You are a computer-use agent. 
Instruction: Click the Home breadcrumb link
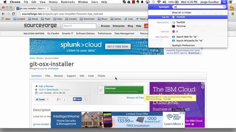32,58
